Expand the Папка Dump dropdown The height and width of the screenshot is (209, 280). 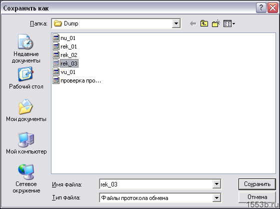(176, 23)
